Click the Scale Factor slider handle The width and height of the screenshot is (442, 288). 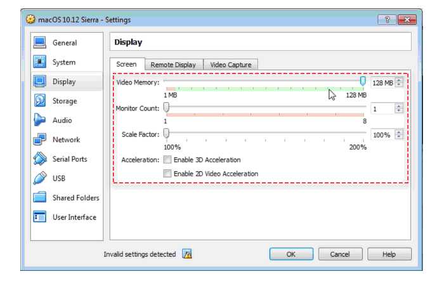coord(166,133)
